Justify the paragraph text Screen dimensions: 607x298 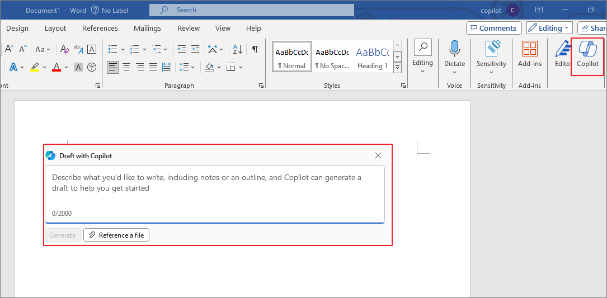pyautogui.click(x=153, y=67)
